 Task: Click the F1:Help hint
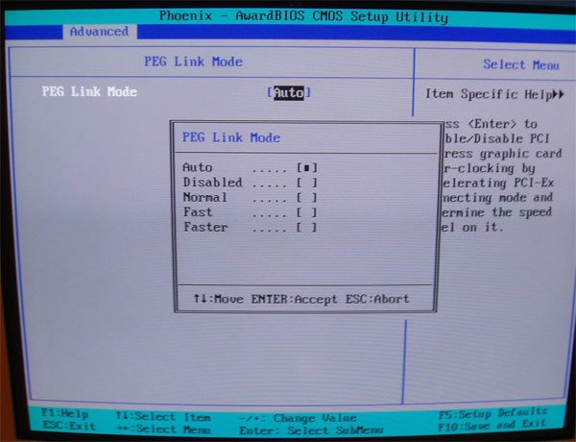[x=65, y=414]
